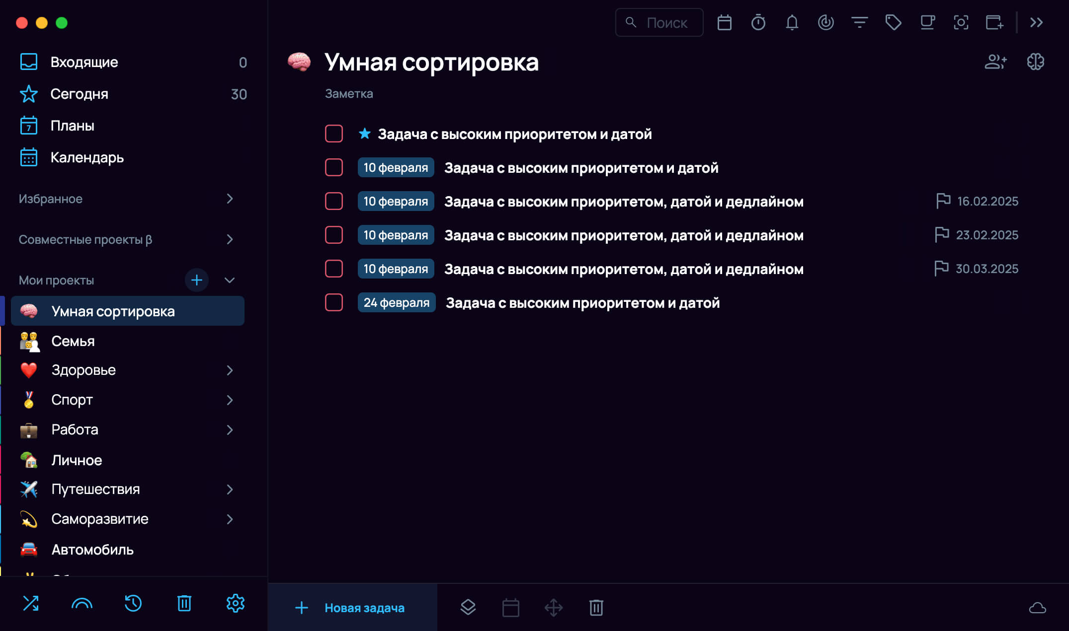1069x631 pixels.
Task: Open settings gear in sidebar footer
Action: click(x=236, y=603)
